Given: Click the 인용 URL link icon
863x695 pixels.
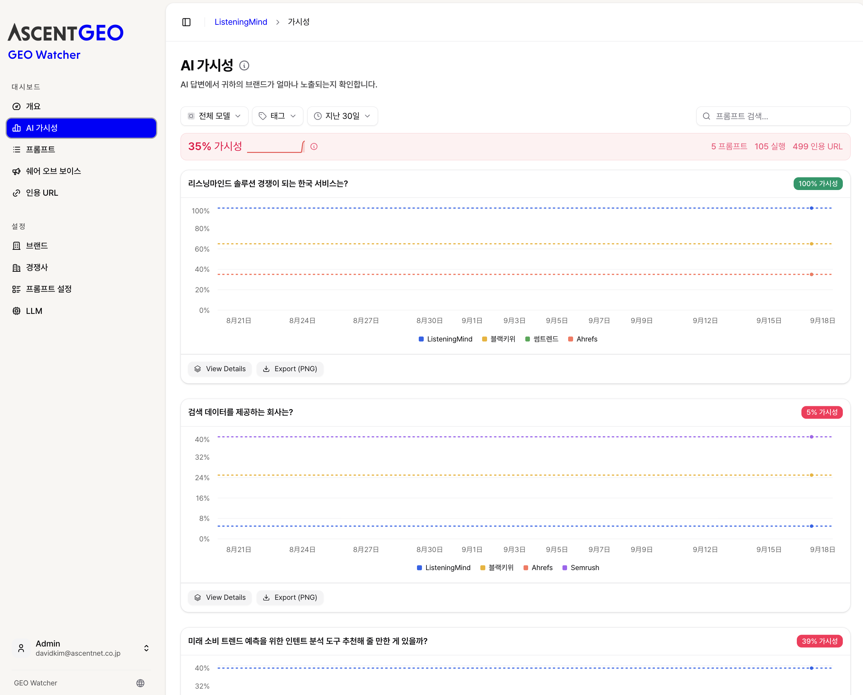Looking at the screenshot, I should [x=16, y=193].
